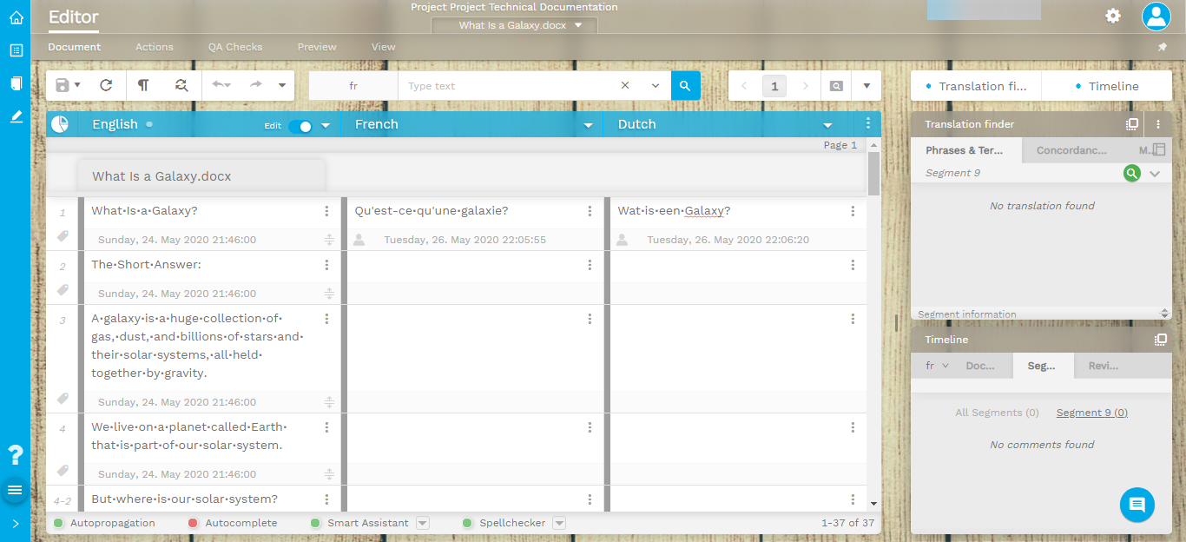Toggle the Autopropagation status indicator
The image size is (1186, 542).
click(x=59, y=523)
